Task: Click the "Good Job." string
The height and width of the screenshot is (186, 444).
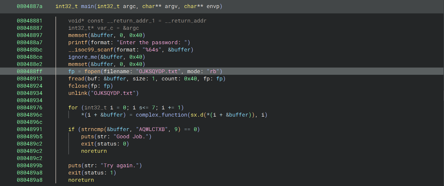Action: (132, 136)
